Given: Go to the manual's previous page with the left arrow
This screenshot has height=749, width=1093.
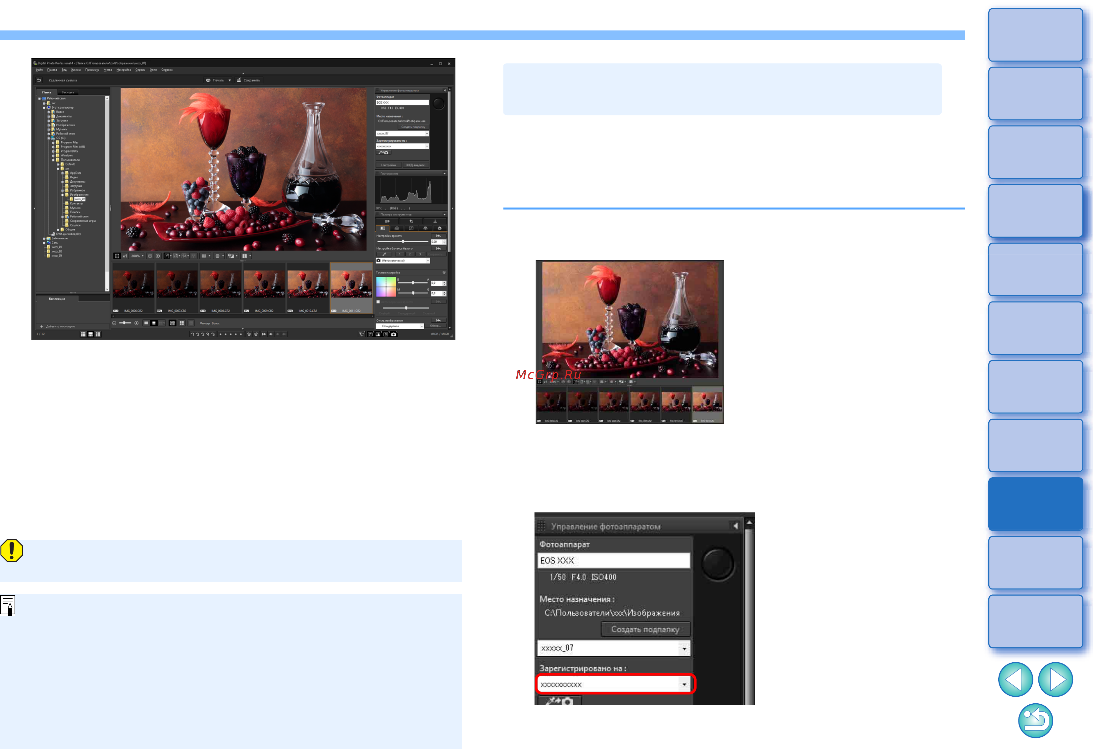Looking at the screenshot, I should (1015, 679).
